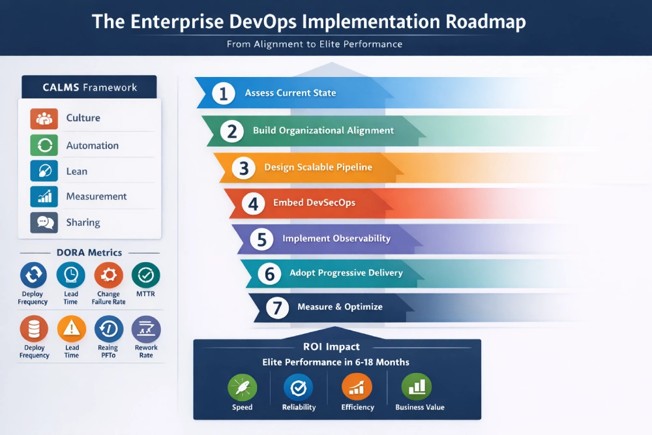Click the Efficiency growth arrow thumbnail

[x=356, y=387]
